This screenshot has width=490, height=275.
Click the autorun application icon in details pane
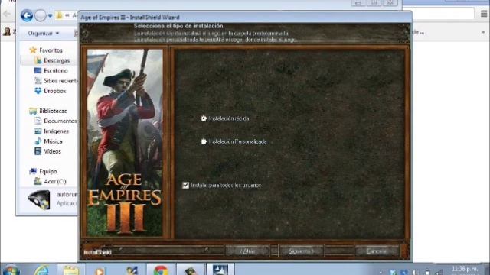[39, 200]
